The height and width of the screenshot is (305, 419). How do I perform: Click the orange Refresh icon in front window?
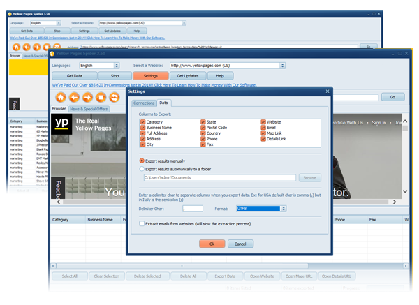tap(115, 97)
